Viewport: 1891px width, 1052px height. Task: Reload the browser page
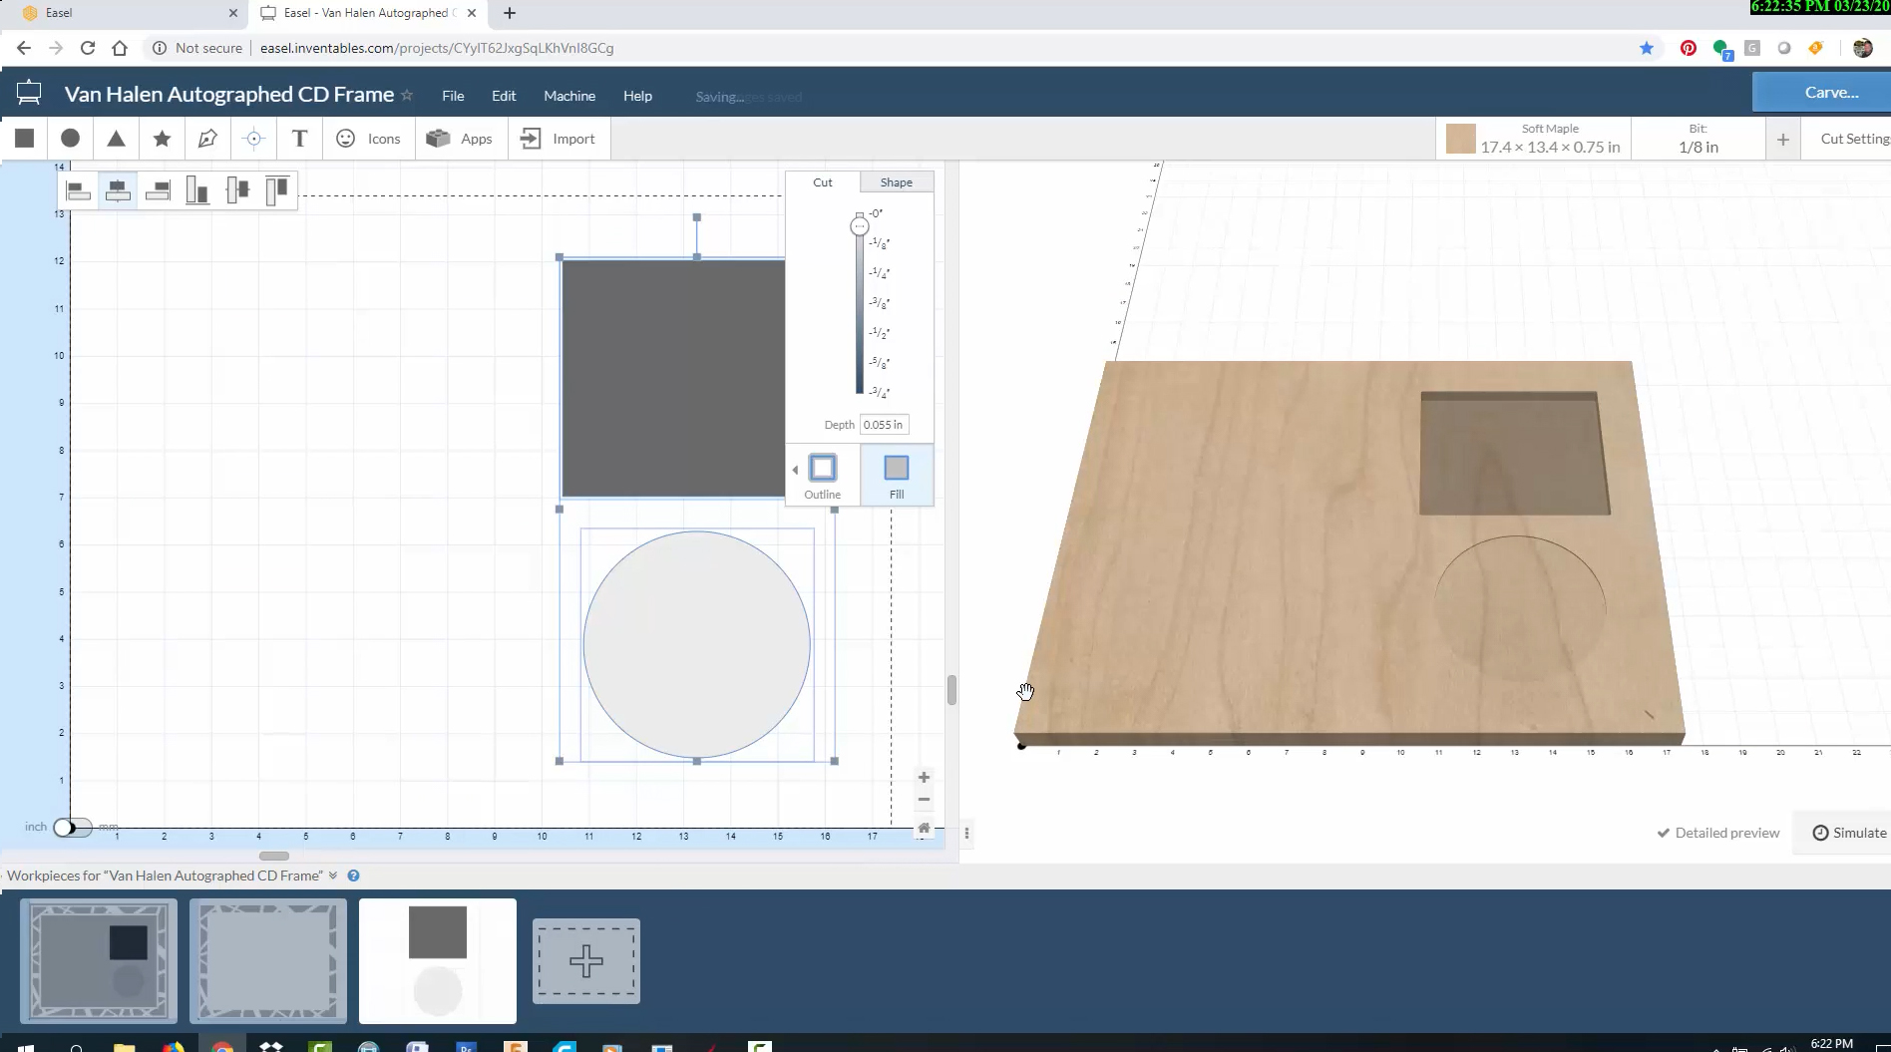click(x=88, y=48)
